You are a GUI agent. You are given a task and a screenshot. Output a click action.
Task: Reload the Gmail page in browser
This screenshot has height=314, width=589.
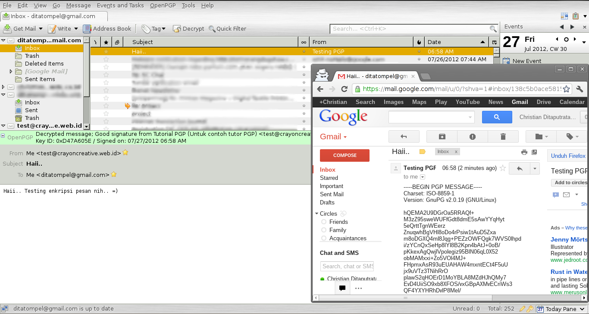click(x=344, y=89)
